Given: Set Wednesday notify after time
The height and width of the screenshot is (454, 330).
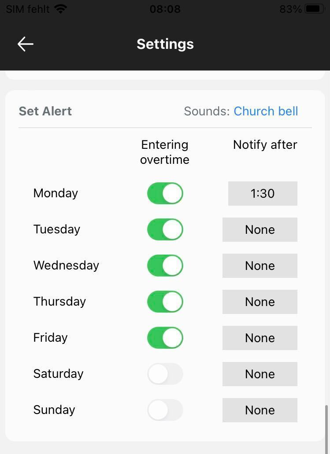Looking at the screenshot, I should 260,266.
